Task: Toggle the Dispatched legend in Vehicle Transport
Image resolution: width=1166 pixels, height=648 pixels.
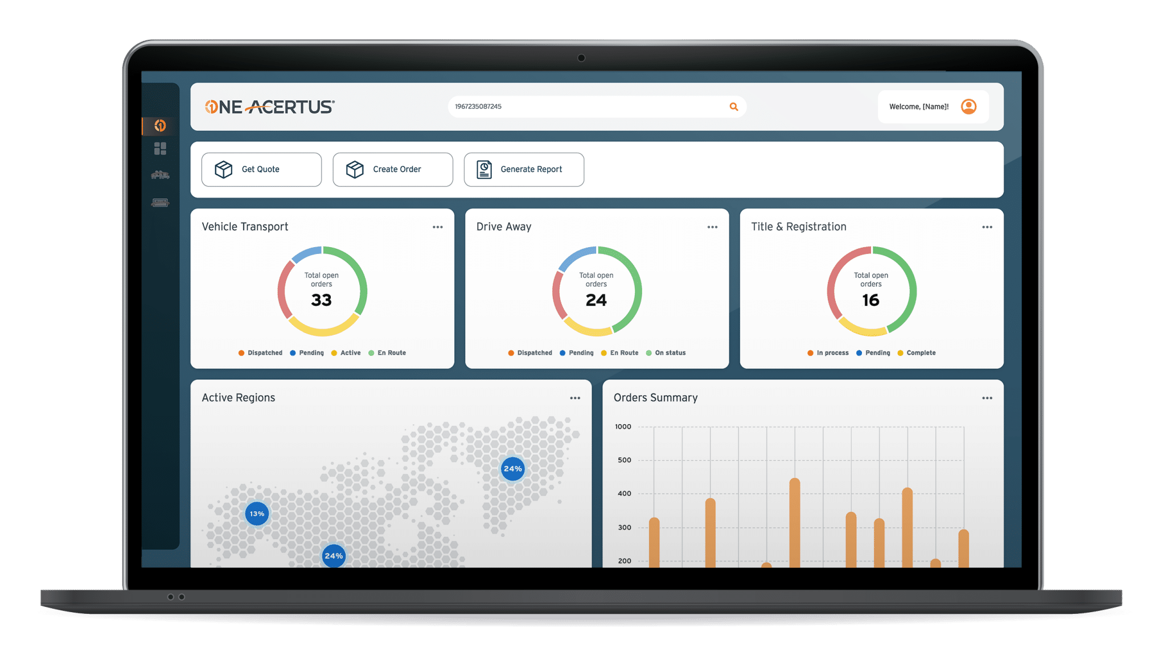Action: [261, 353]
